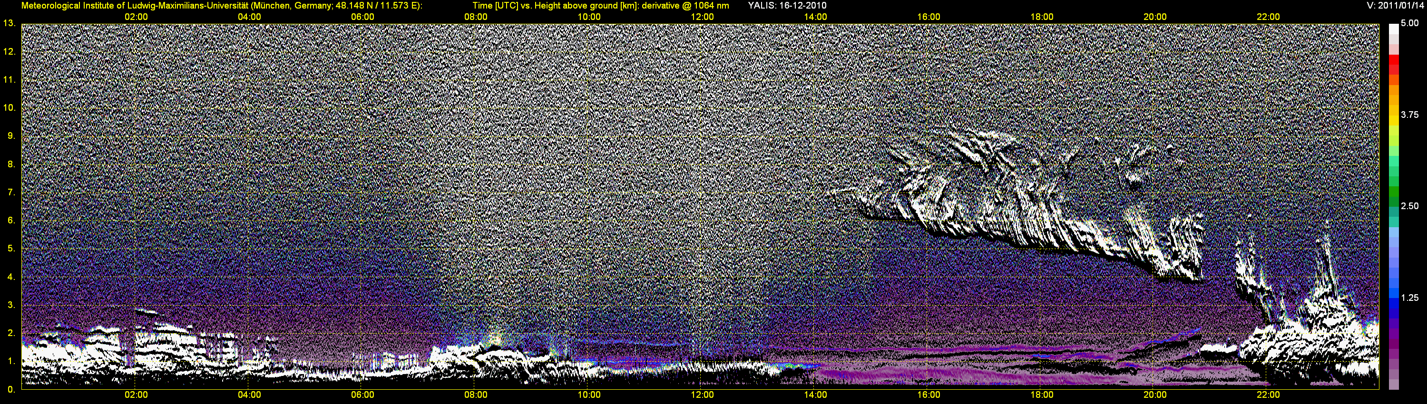Click the 16:00 tick label on the bottom axis

click(x=929, y=395)
